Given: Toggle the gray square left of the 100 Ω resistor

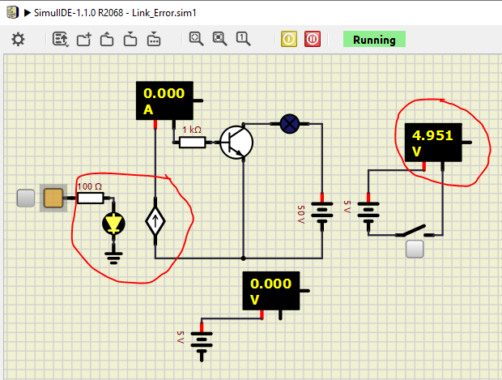Looking at the screenshot, I should pyautogui.click(x=27, y=199).
